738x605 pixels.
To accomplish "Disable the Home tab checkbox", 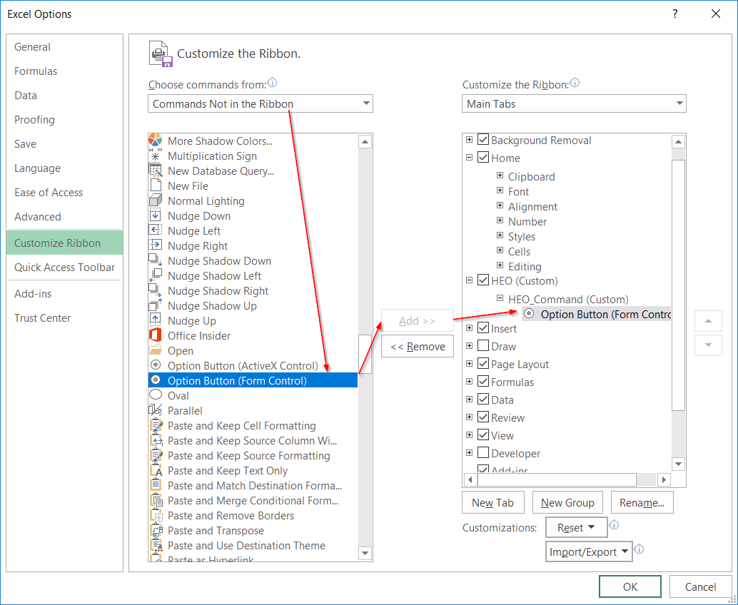I will 482,158.
